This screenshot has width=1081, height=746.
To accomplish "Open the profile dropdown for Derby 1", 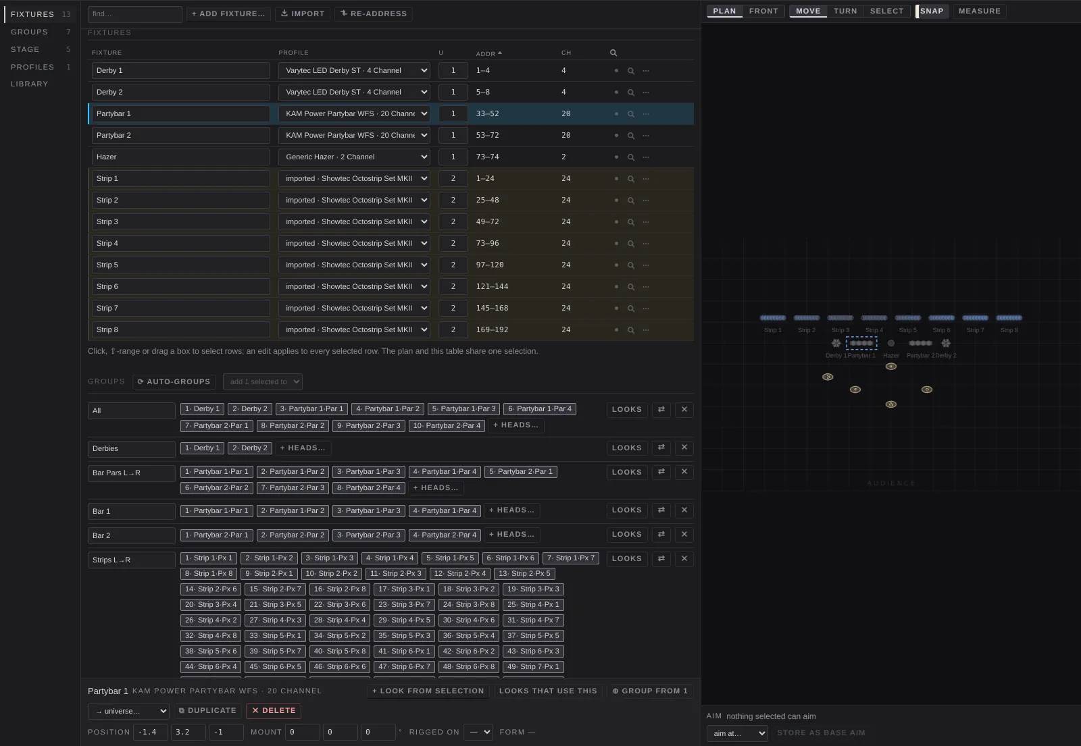I will point(354,71).
